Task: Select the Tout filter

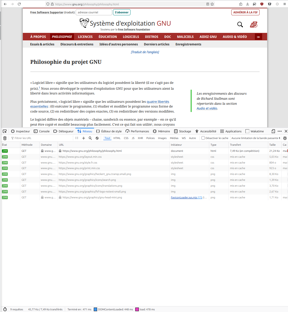Action: pyautogui.click(x=107, y=138)
